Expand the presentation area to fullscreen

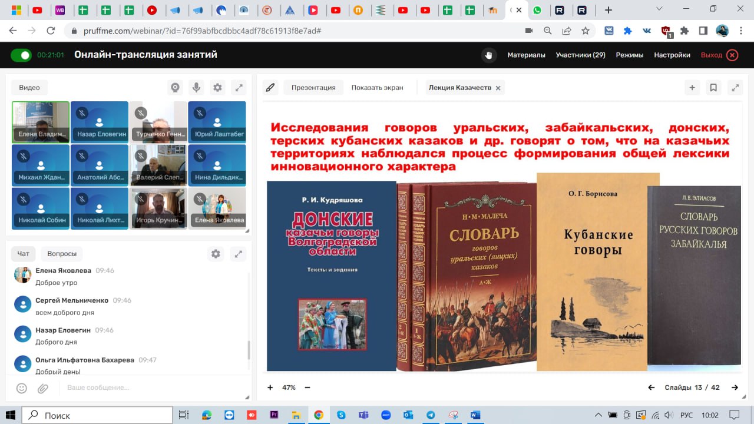pyautogui.click(x=735, y=88)
